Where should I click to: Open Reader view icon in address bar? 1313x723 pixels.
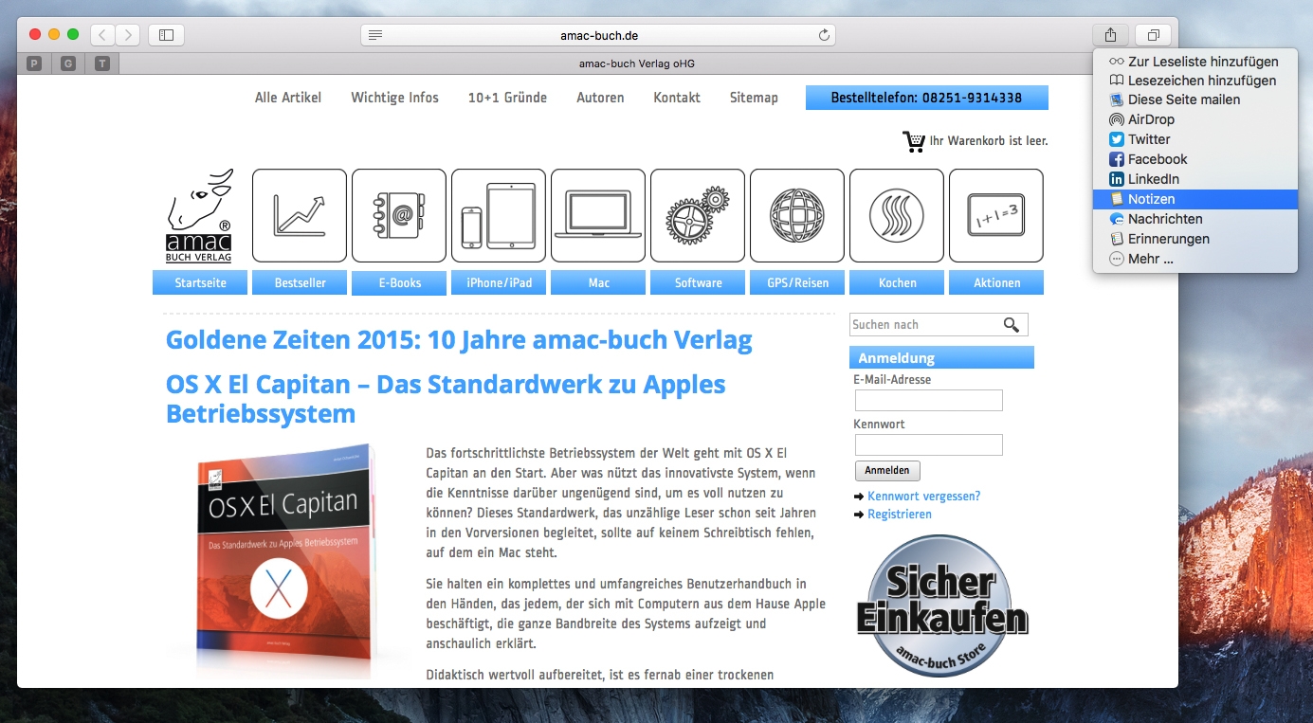point(375,35)
